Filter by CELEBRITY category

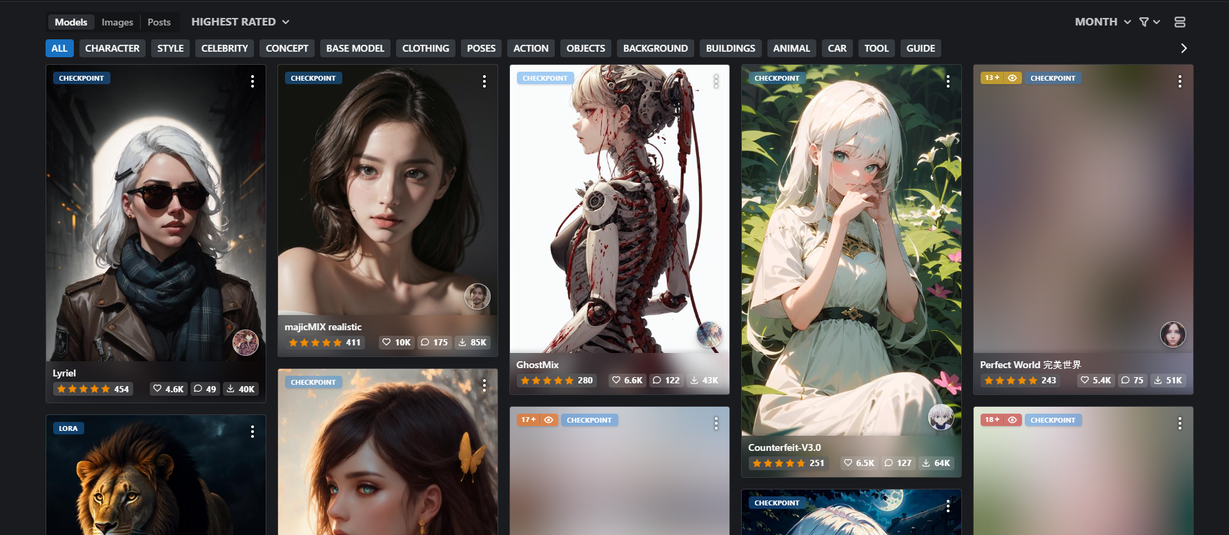click(x=224, y=48)
